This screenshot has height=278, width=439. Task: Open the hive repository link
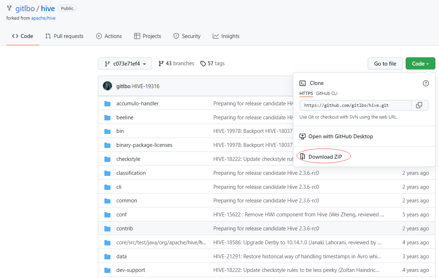(x=48, y=9)
